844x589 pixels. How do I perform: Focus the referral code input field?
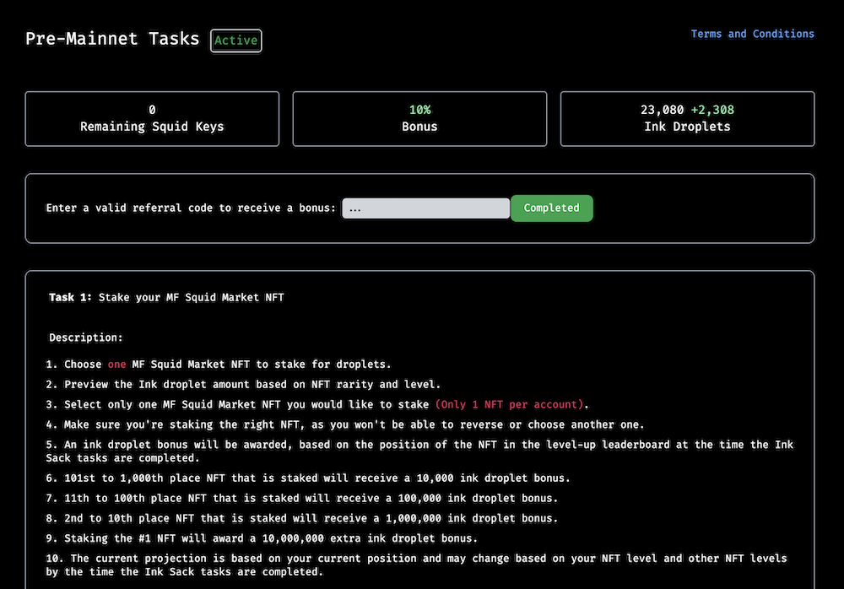tap(425, 208)
